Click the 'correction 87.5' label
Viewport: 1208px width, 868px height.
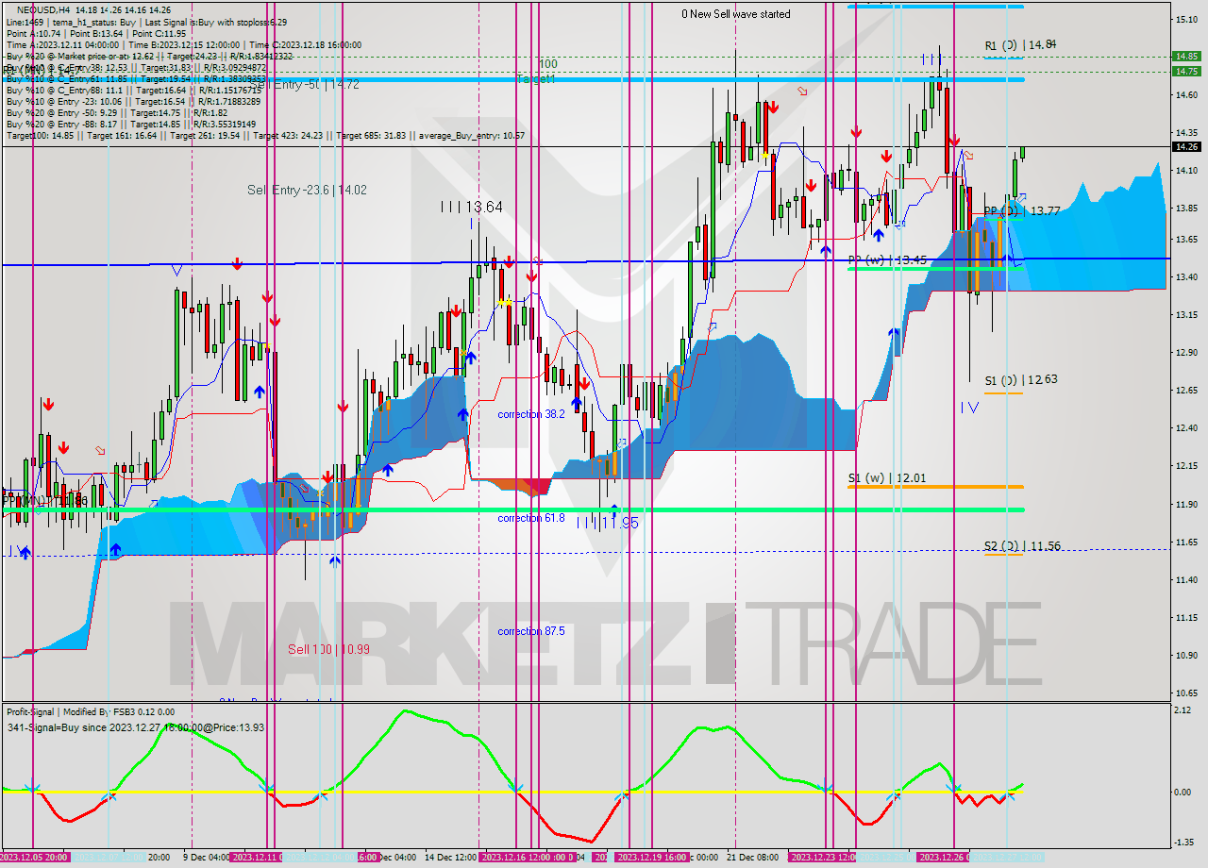point(531,631)
